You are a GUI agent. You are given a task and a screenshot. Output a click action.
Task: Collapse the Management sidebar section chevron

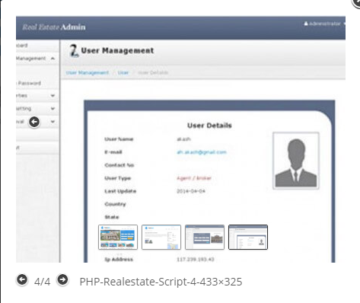click(53, 59)
